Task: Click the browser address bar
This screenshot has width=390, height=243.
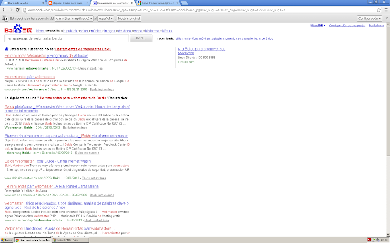Action: click(x=199, y=10)
